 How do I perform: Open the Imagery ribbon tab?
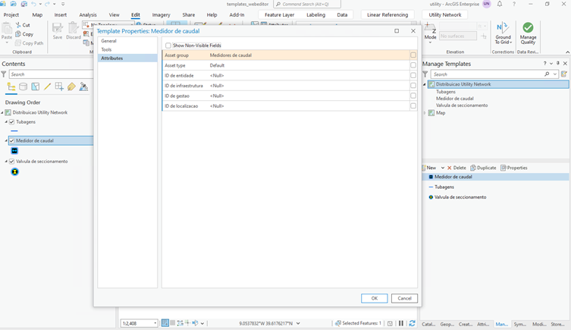coord(161,15)
